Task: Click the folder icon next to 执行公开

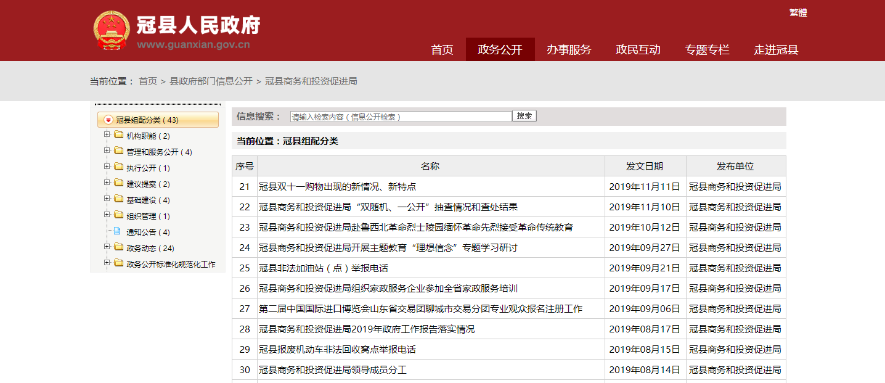Action: (x=118, y=167)
